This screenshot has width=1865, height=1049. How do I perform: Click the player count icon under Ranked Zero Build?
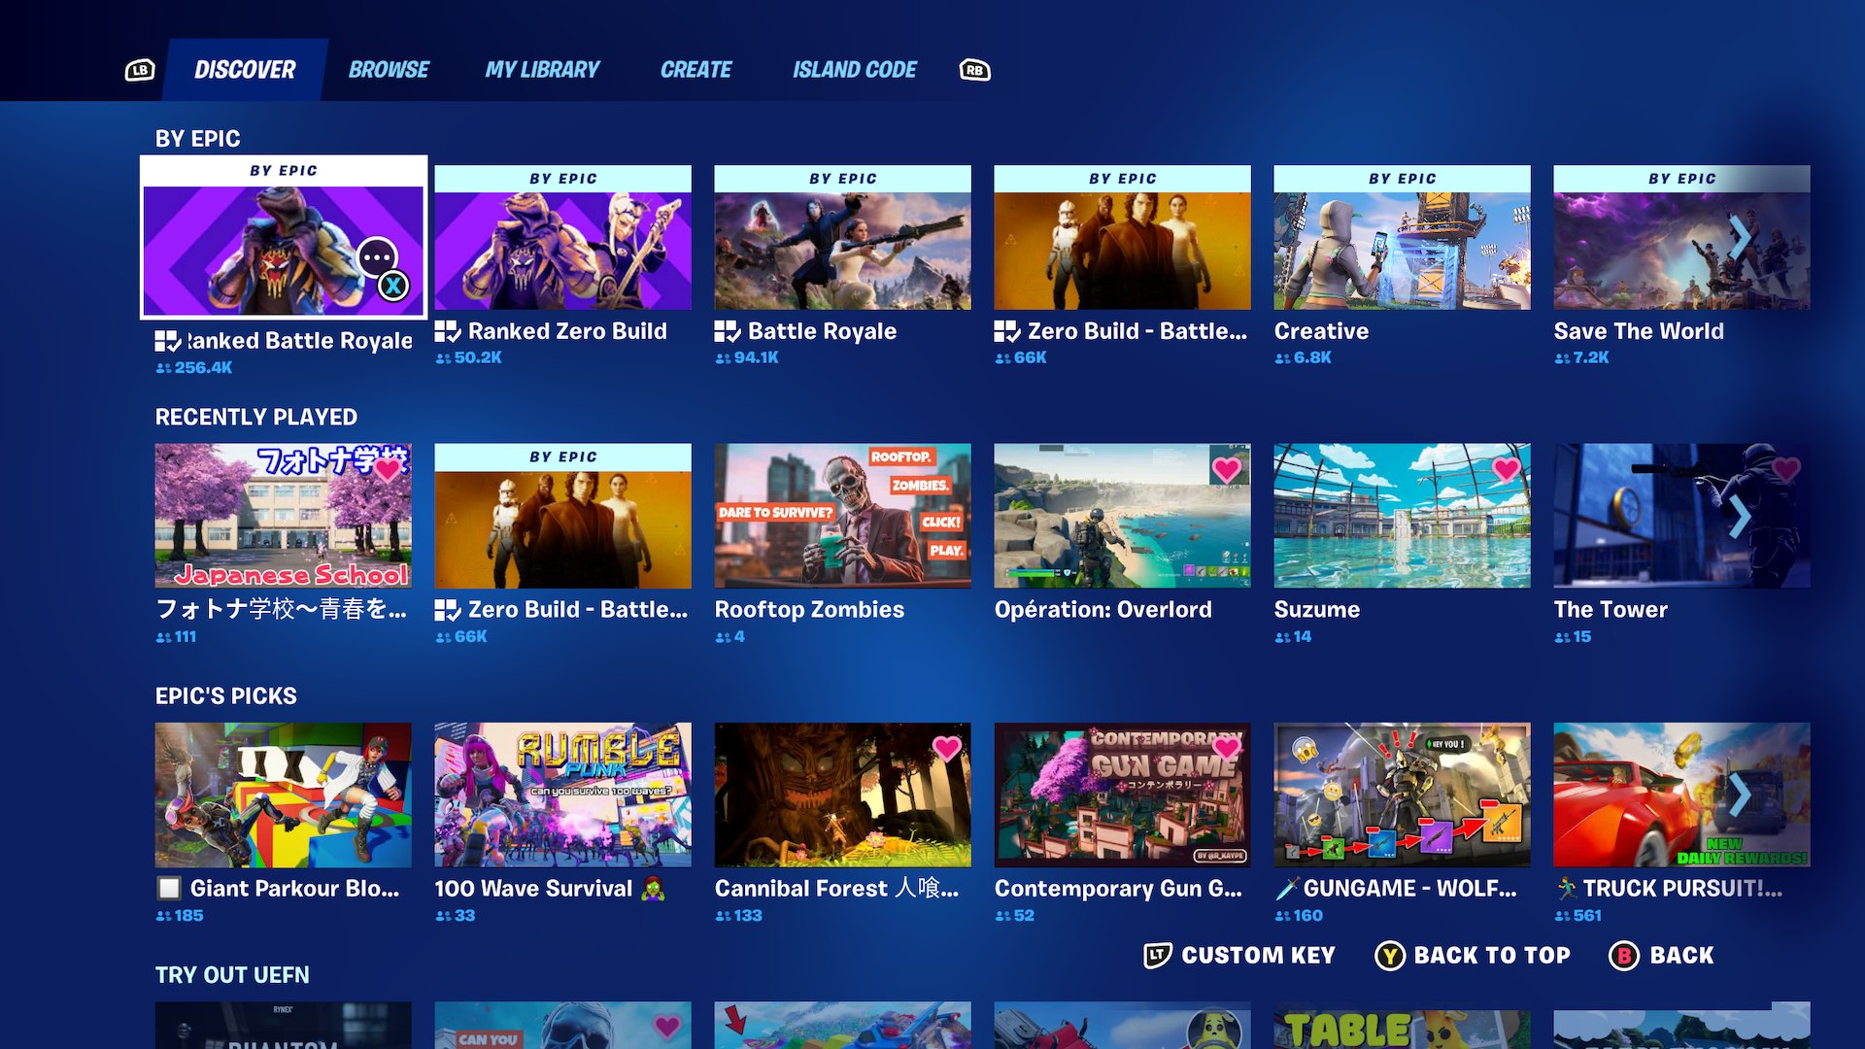coord(443,358)
